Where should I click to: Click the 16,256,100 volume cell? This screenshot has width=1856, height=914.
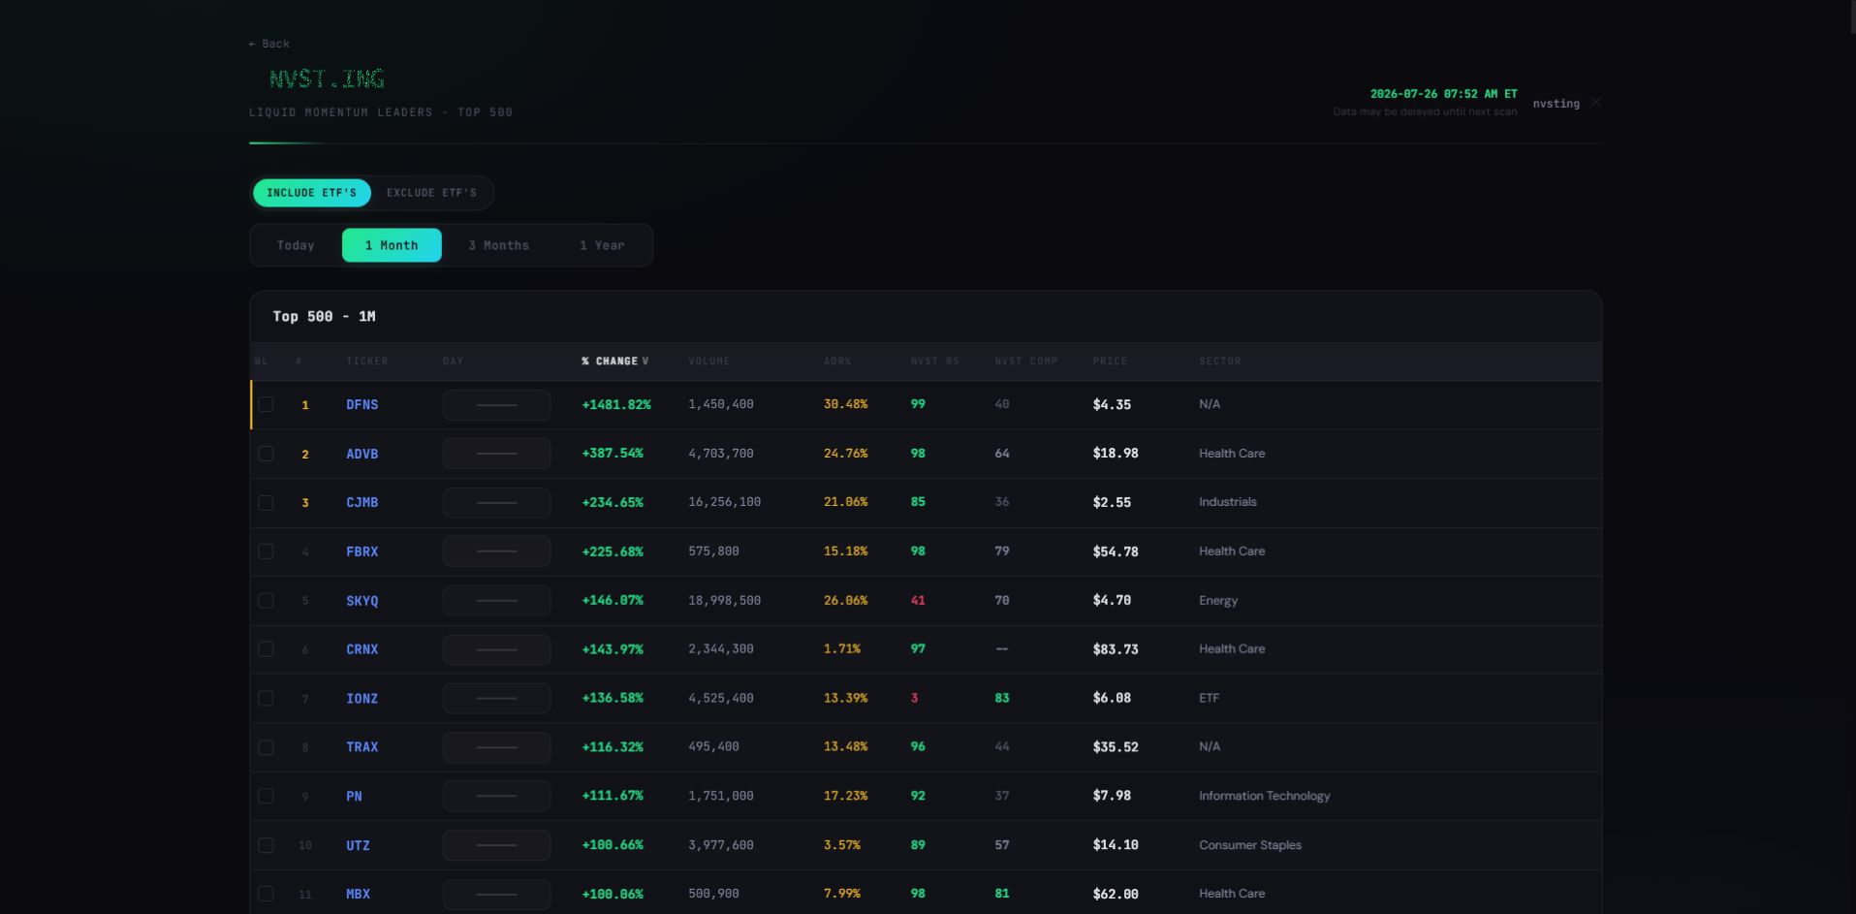(x=724, y=502)
